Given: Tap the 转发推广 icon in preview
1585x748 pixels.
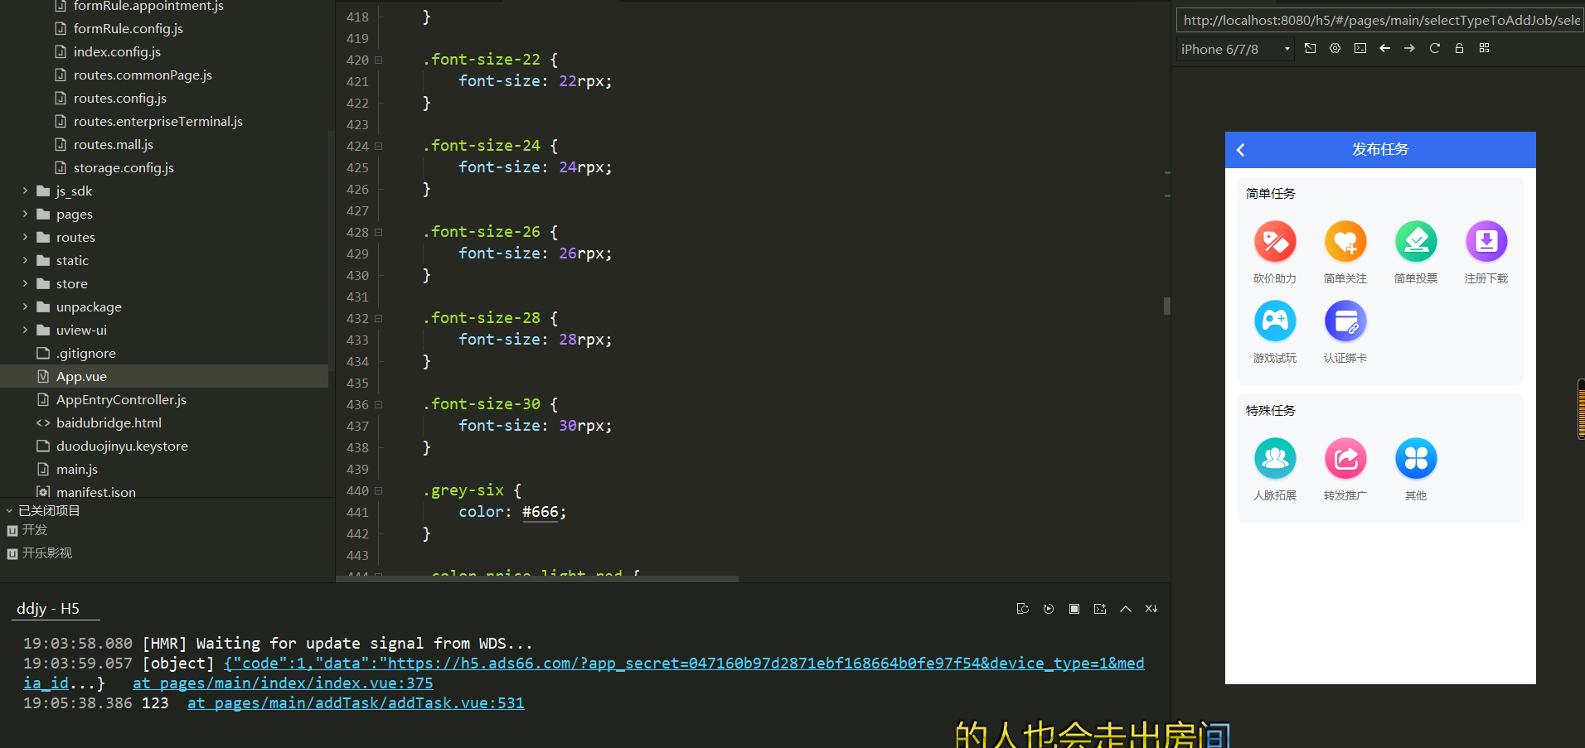Looking at the screenshot, I should coord(1345,459).
